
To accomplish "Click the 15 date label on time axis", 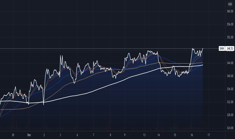I will tap(175, 135).
